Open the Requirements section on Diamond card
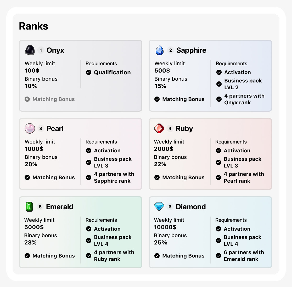Viewport: 292px width, 287px height. point(231,220)
